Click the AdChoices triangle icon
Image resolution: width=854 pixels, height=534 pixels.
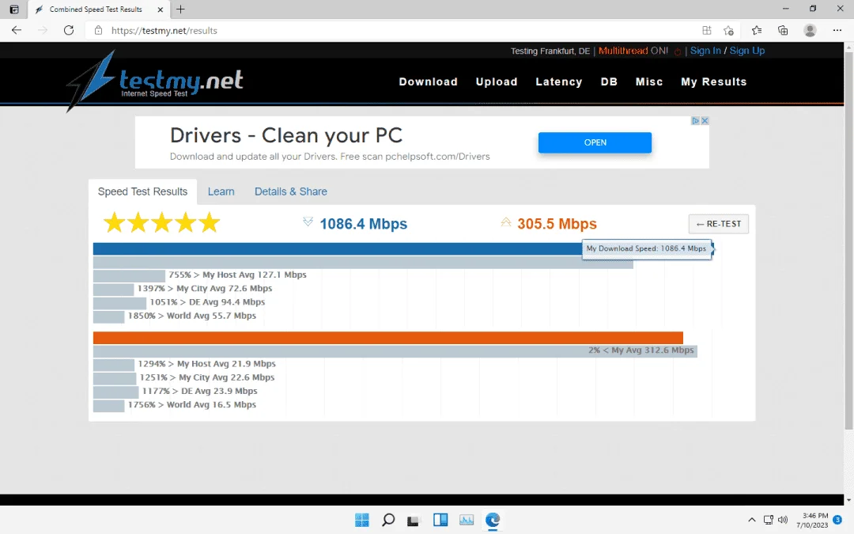(x=696, y=120)
